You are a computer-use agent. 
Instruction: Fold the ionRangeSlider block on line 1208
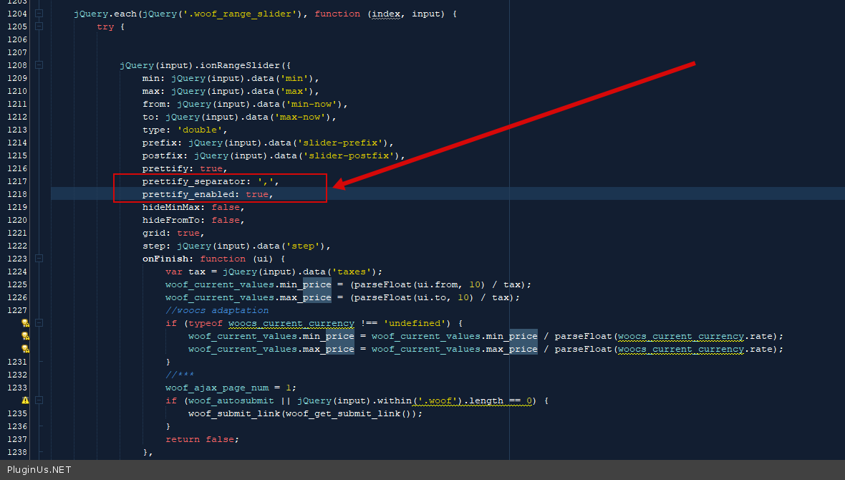pos(39,65)
